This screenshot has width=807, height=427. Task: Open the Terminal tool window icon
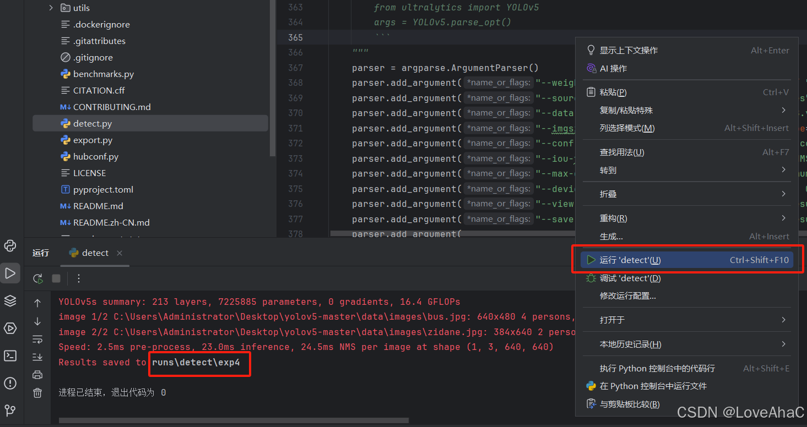[10, 355]
